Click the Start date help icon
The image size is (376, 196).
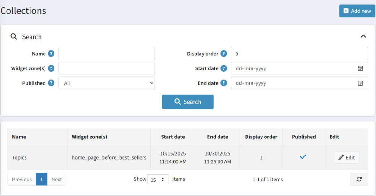click(224, 68)
